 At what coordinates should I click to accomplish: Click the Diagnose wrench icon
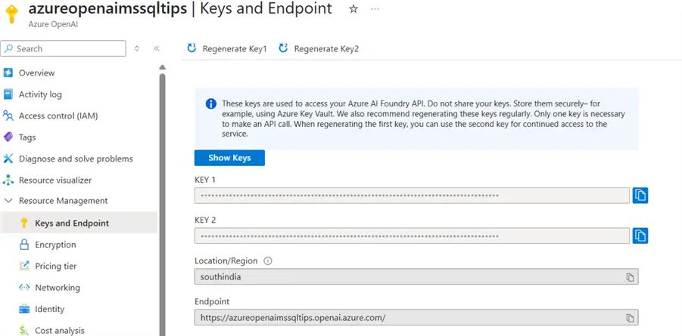click(8, 159)
